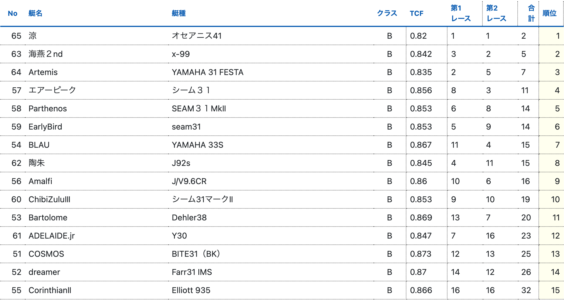Click the 艇種 column header
Screen dimensions: 564x301
pyautogui.click(x=178, y=13)
